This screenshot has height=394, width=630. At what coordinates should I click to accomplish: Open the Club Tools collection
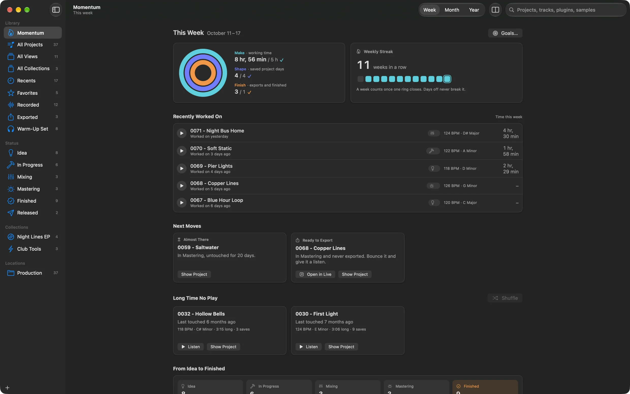pyautogui.click(x=33, y=249)
